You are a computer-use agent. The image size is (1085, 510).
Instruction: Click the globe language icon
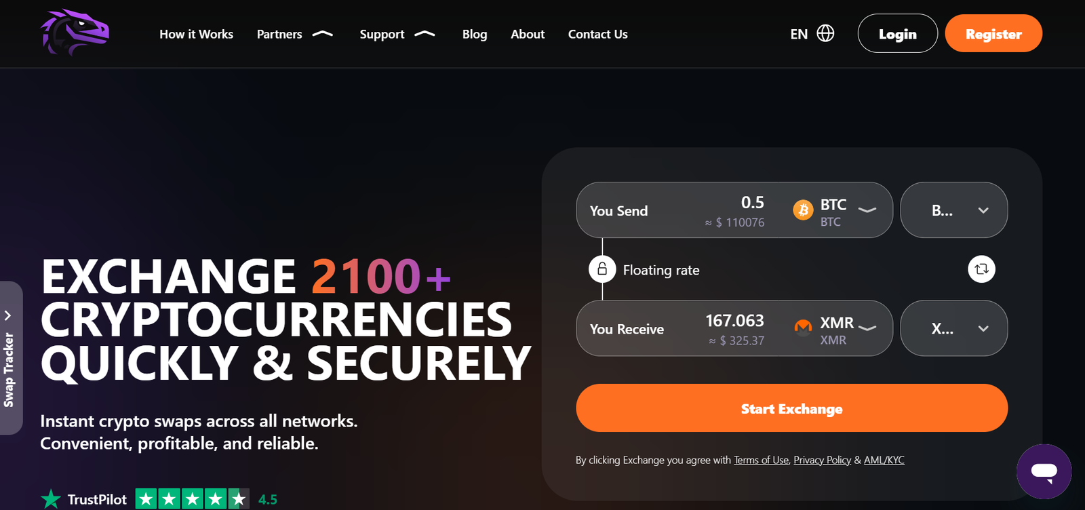click(825, 33)
